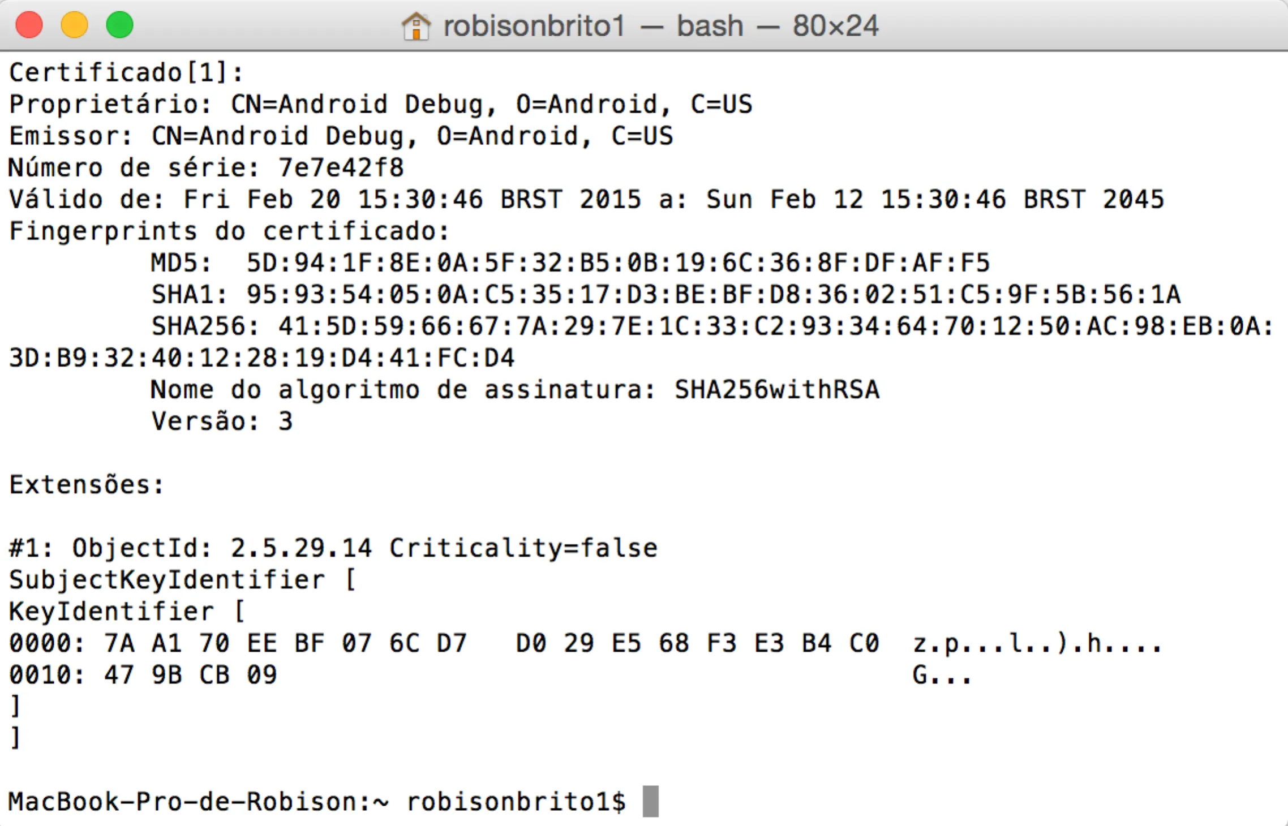This screenshot has height=826, width=1288.
Task: Click the Emissor CN=Android Debug line
Action: (x=341, y=136)
